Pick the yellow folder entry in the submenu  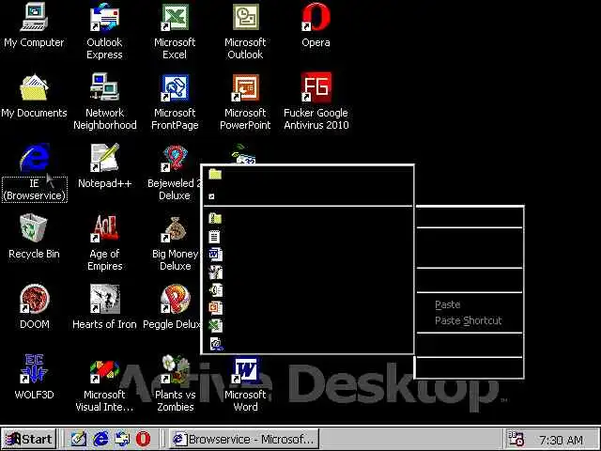307,175
